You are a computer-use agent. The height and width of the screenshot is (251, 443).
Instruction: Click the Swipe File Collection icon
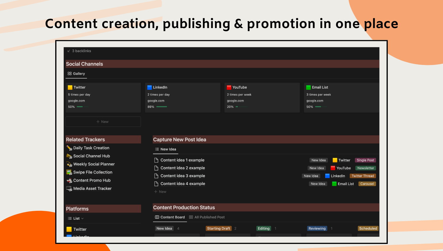tap(69, 172)
